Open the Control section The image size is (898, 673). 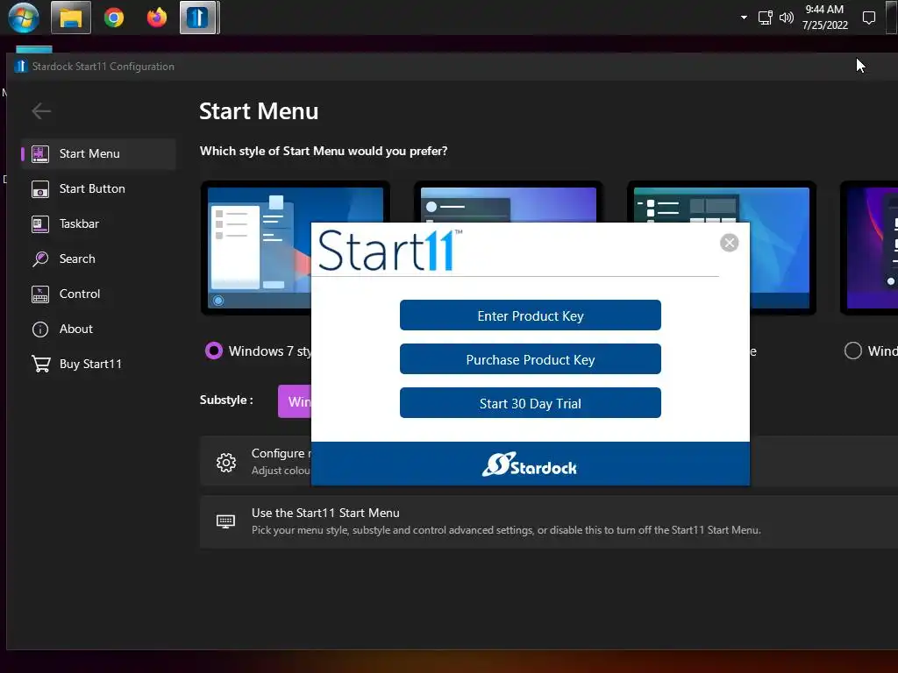[x=98, y=294]
